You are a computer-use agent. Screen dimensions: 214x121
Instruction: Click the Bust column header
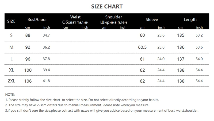[x=37, y=19]
